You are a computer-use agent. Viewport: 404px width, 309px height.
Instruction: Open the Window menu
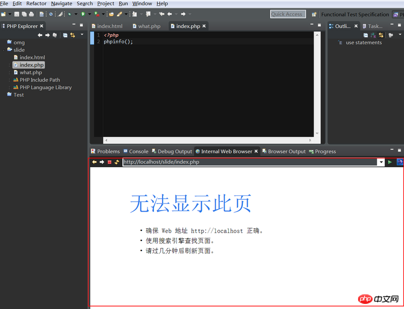pos(142,4)
